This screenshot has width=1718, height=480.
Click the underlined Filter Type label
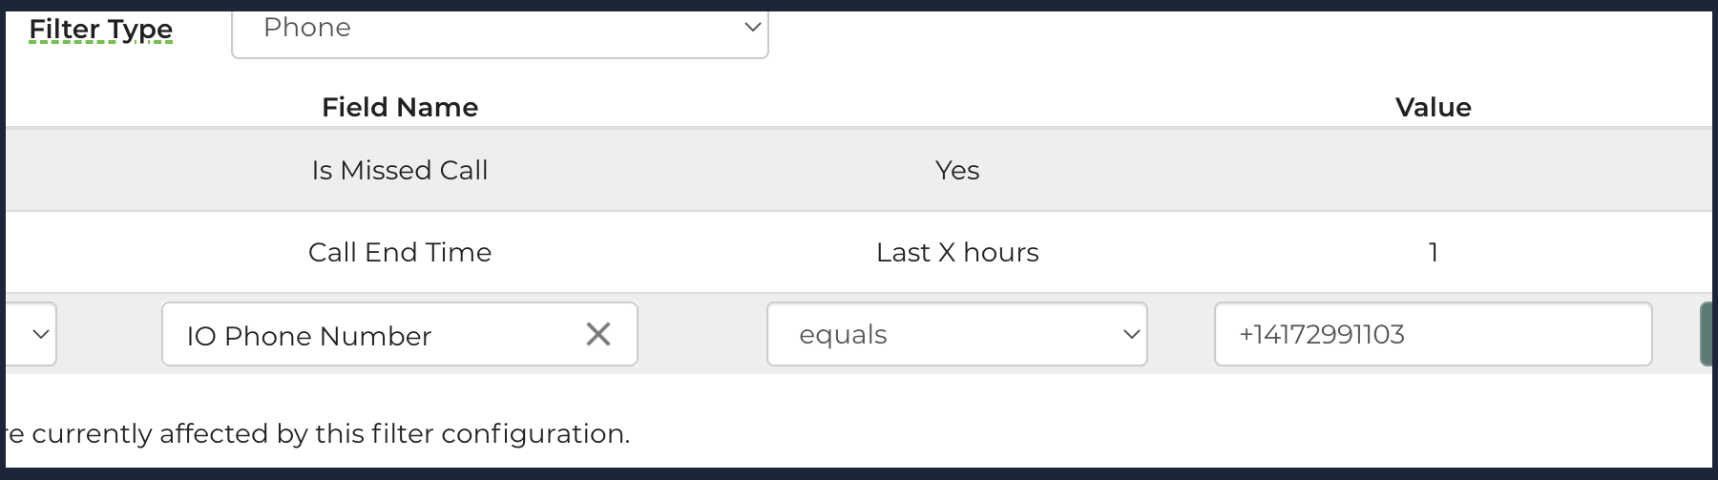click(x=101, y=30)
